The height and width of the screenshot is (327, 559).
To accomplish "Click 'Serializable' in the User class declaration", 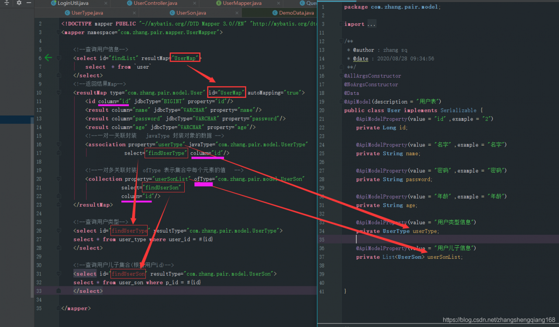I will [458, 111].
